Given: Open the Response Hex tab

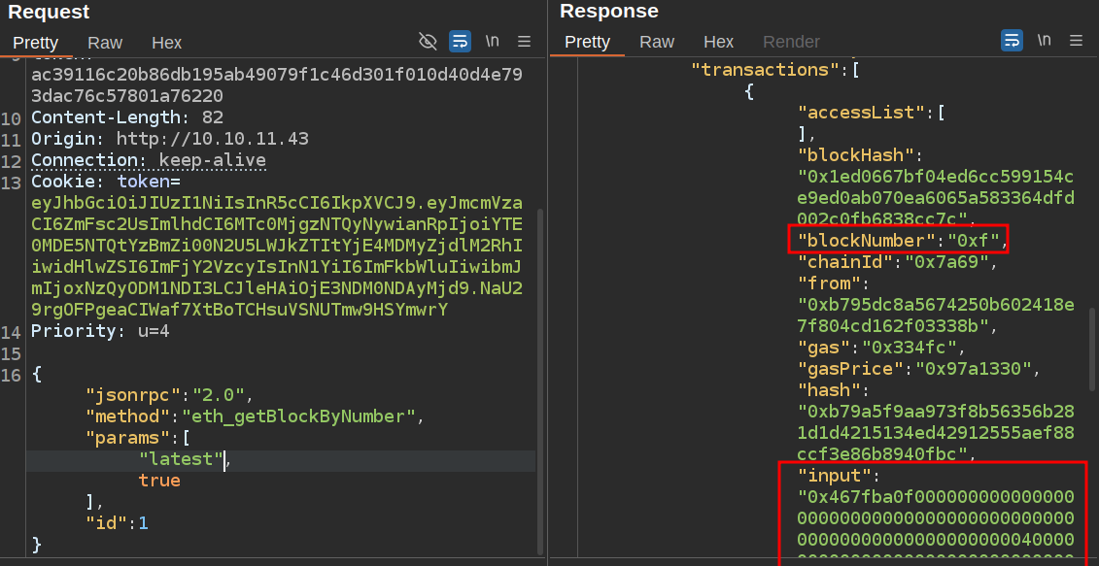Looking at the screenshot, I should click(x=718, y=42).
